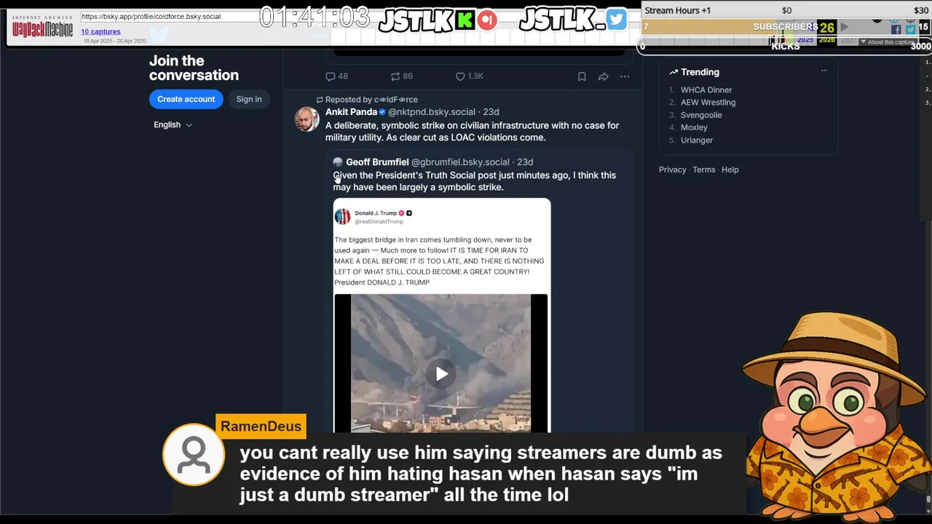Share the post via the arrow icon

(603, 76)
